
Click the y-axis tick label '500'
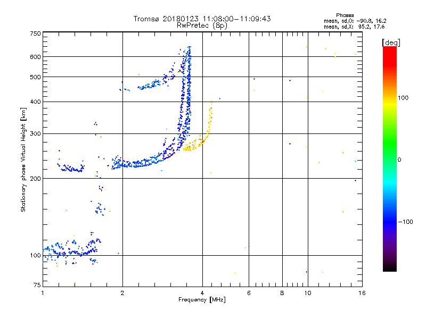(35, 77)
